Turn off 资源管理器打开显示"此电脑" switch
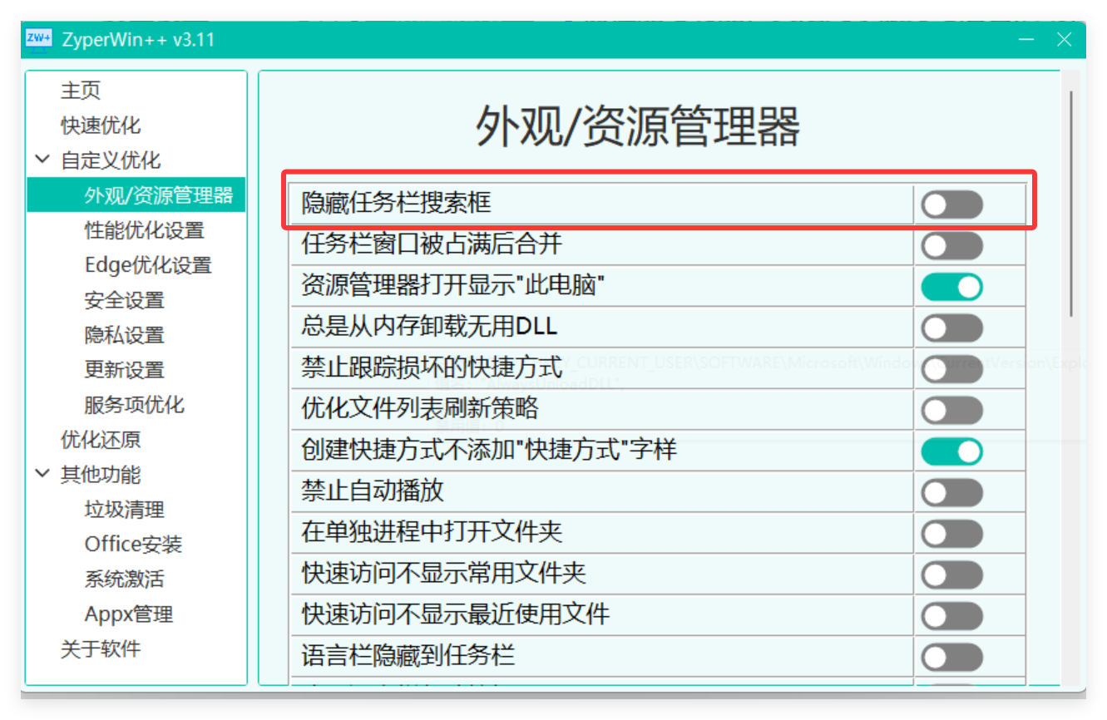The width and height of the screenshot is (1107, 720). point(952,287)
